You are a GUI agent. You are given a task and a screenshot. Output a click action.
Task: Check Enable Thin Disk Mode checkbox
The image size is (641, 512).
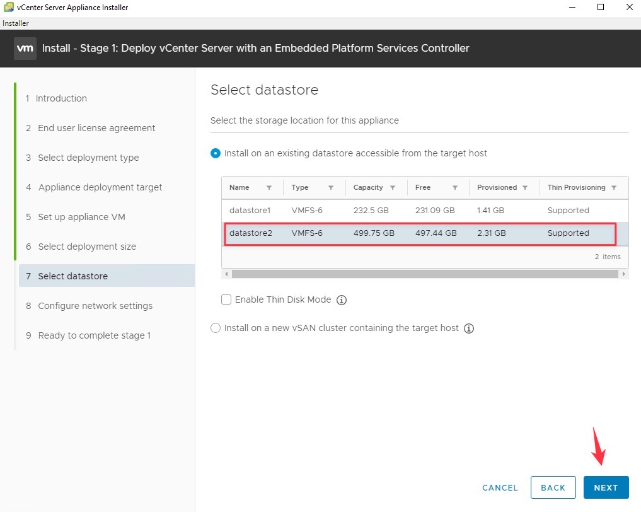[226, 300]
